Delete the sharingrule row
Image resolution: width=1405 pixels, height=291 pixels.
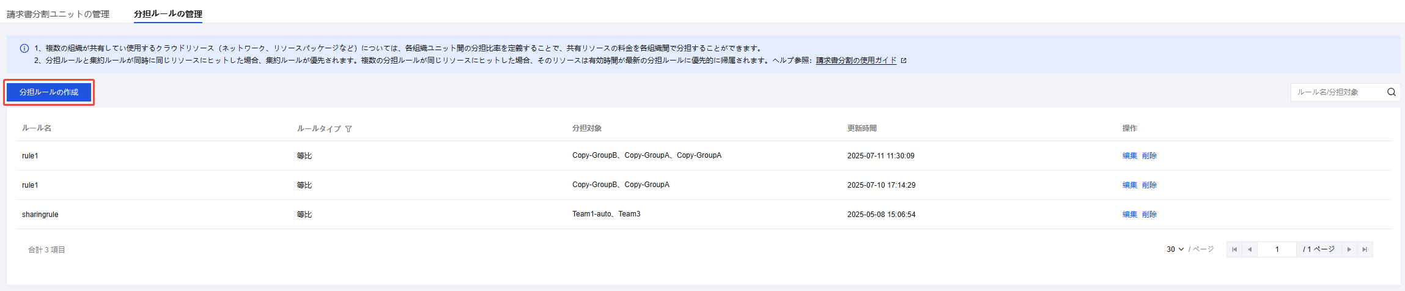click(1149, 215)
